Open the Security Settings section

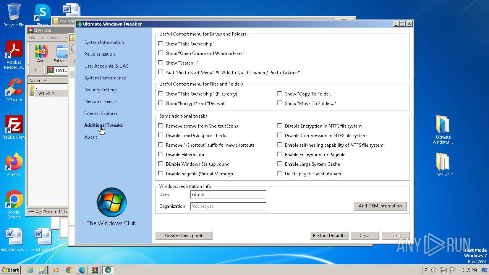click(101, 90)
